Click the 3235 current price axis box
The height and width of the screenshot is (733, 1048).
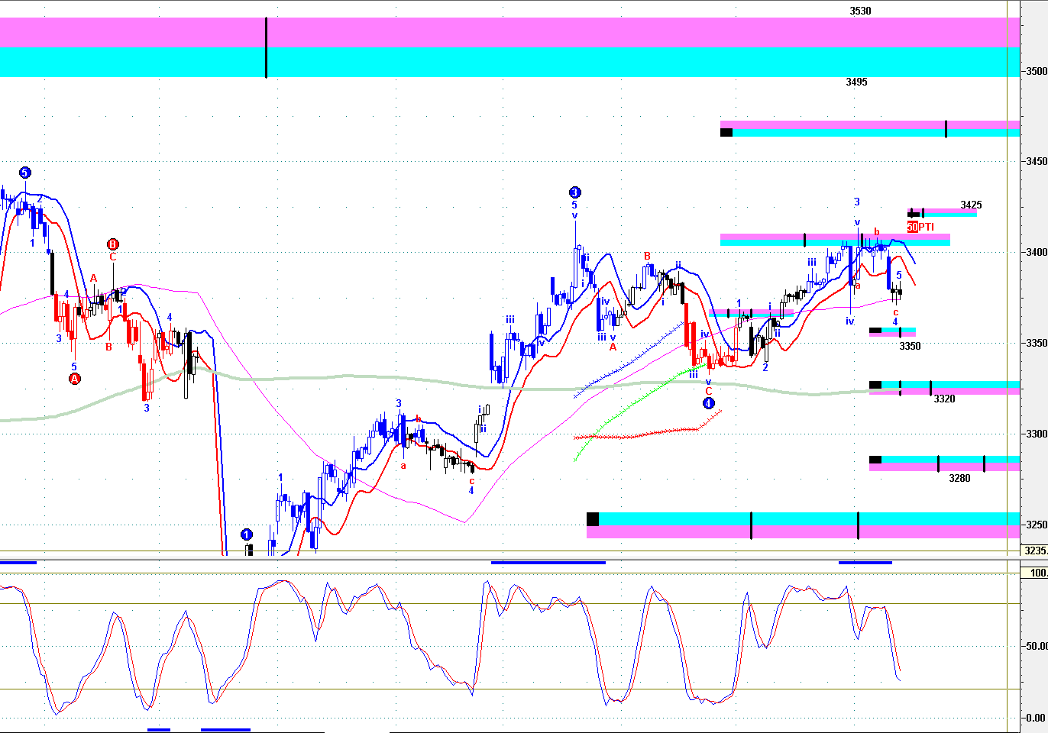pyautogui.click(x=1035, y=551)
